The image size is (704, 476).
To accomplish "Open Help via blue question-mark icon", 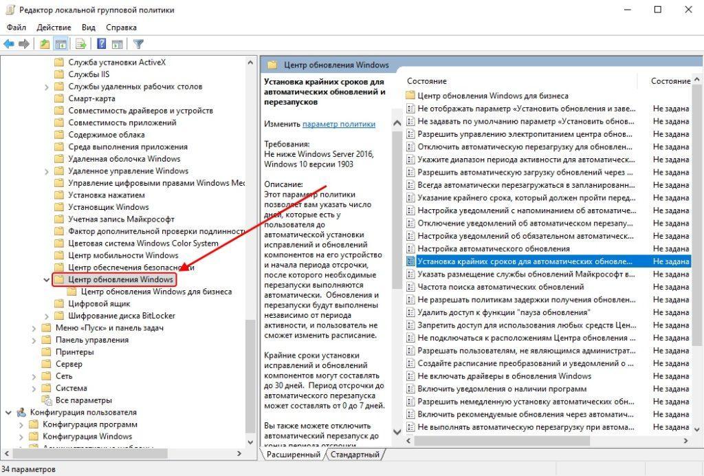I will (x=102, y=44).
